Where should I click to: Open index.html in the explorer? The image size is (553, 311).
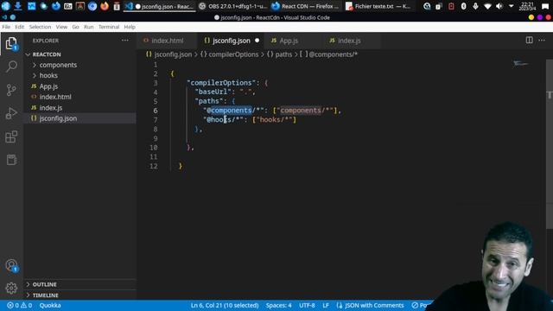click(79, 97)
